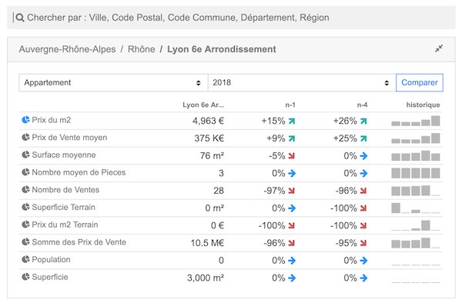The width and height of the screenshot is (462, 303).
Task: Click the 76 m² surface value
Action: pos(213,155)
